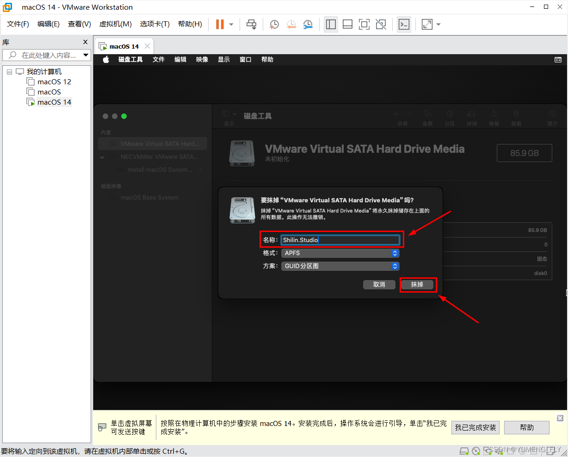Open the 格式 APFS dropdown
Viewport: 568px width, 457px height.
(x=340, y=253)
